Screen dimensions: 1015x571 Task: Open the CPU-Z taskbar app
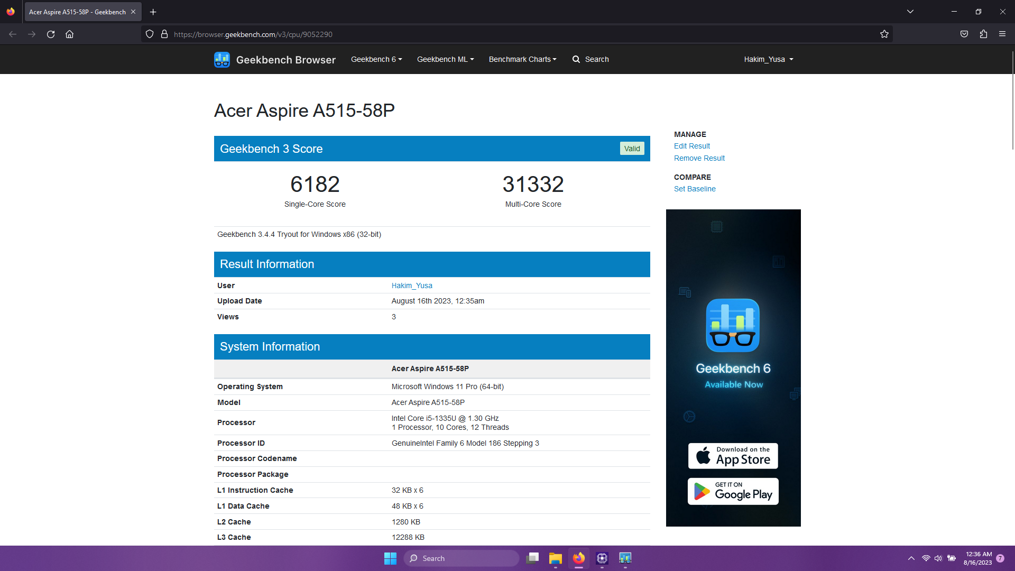pyautogui.click(x=602, y=558)
